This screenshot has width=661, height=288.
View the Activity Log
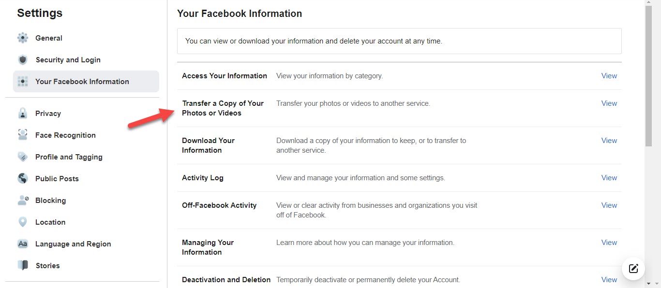point(609,178)
